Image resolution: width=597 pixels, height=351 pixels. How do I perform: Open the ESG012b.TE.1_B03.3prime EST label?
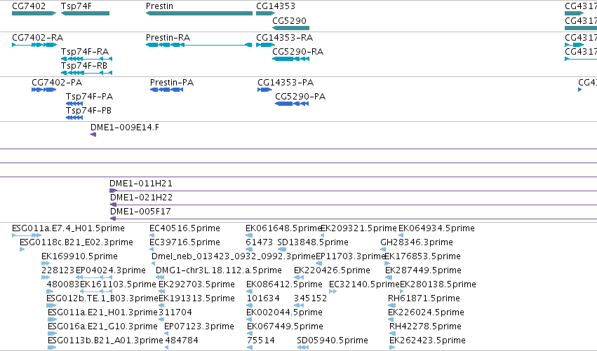[102, 298]
